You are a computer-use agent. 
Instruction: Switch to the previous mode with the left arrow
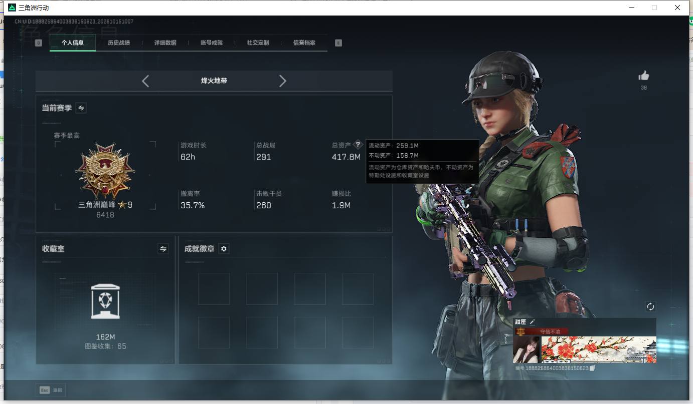[145, 81]
